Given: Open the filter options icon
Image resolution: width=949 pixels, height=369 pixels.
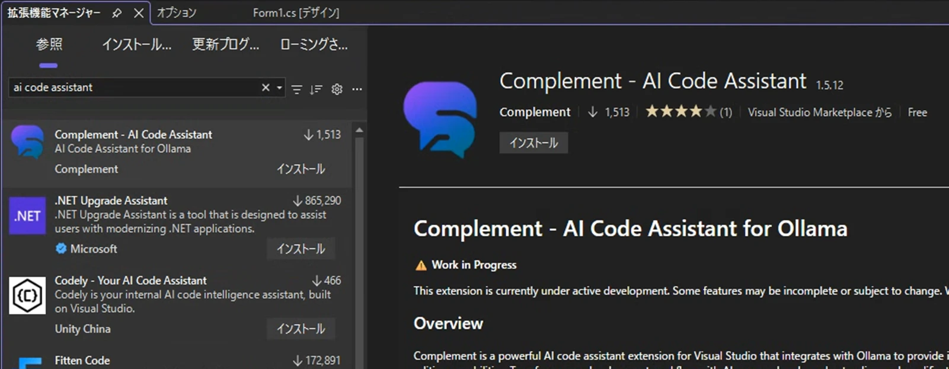Looking at the screenshot, I should (297, 89).
